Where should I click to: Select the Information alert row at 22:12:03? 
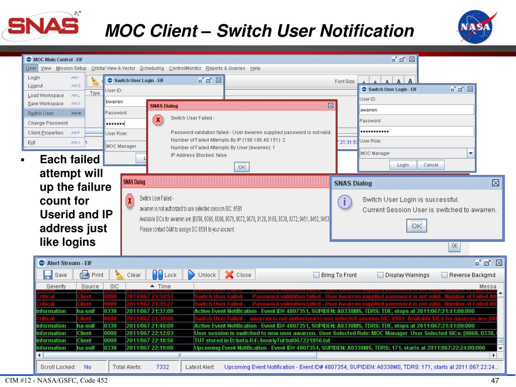266,333
